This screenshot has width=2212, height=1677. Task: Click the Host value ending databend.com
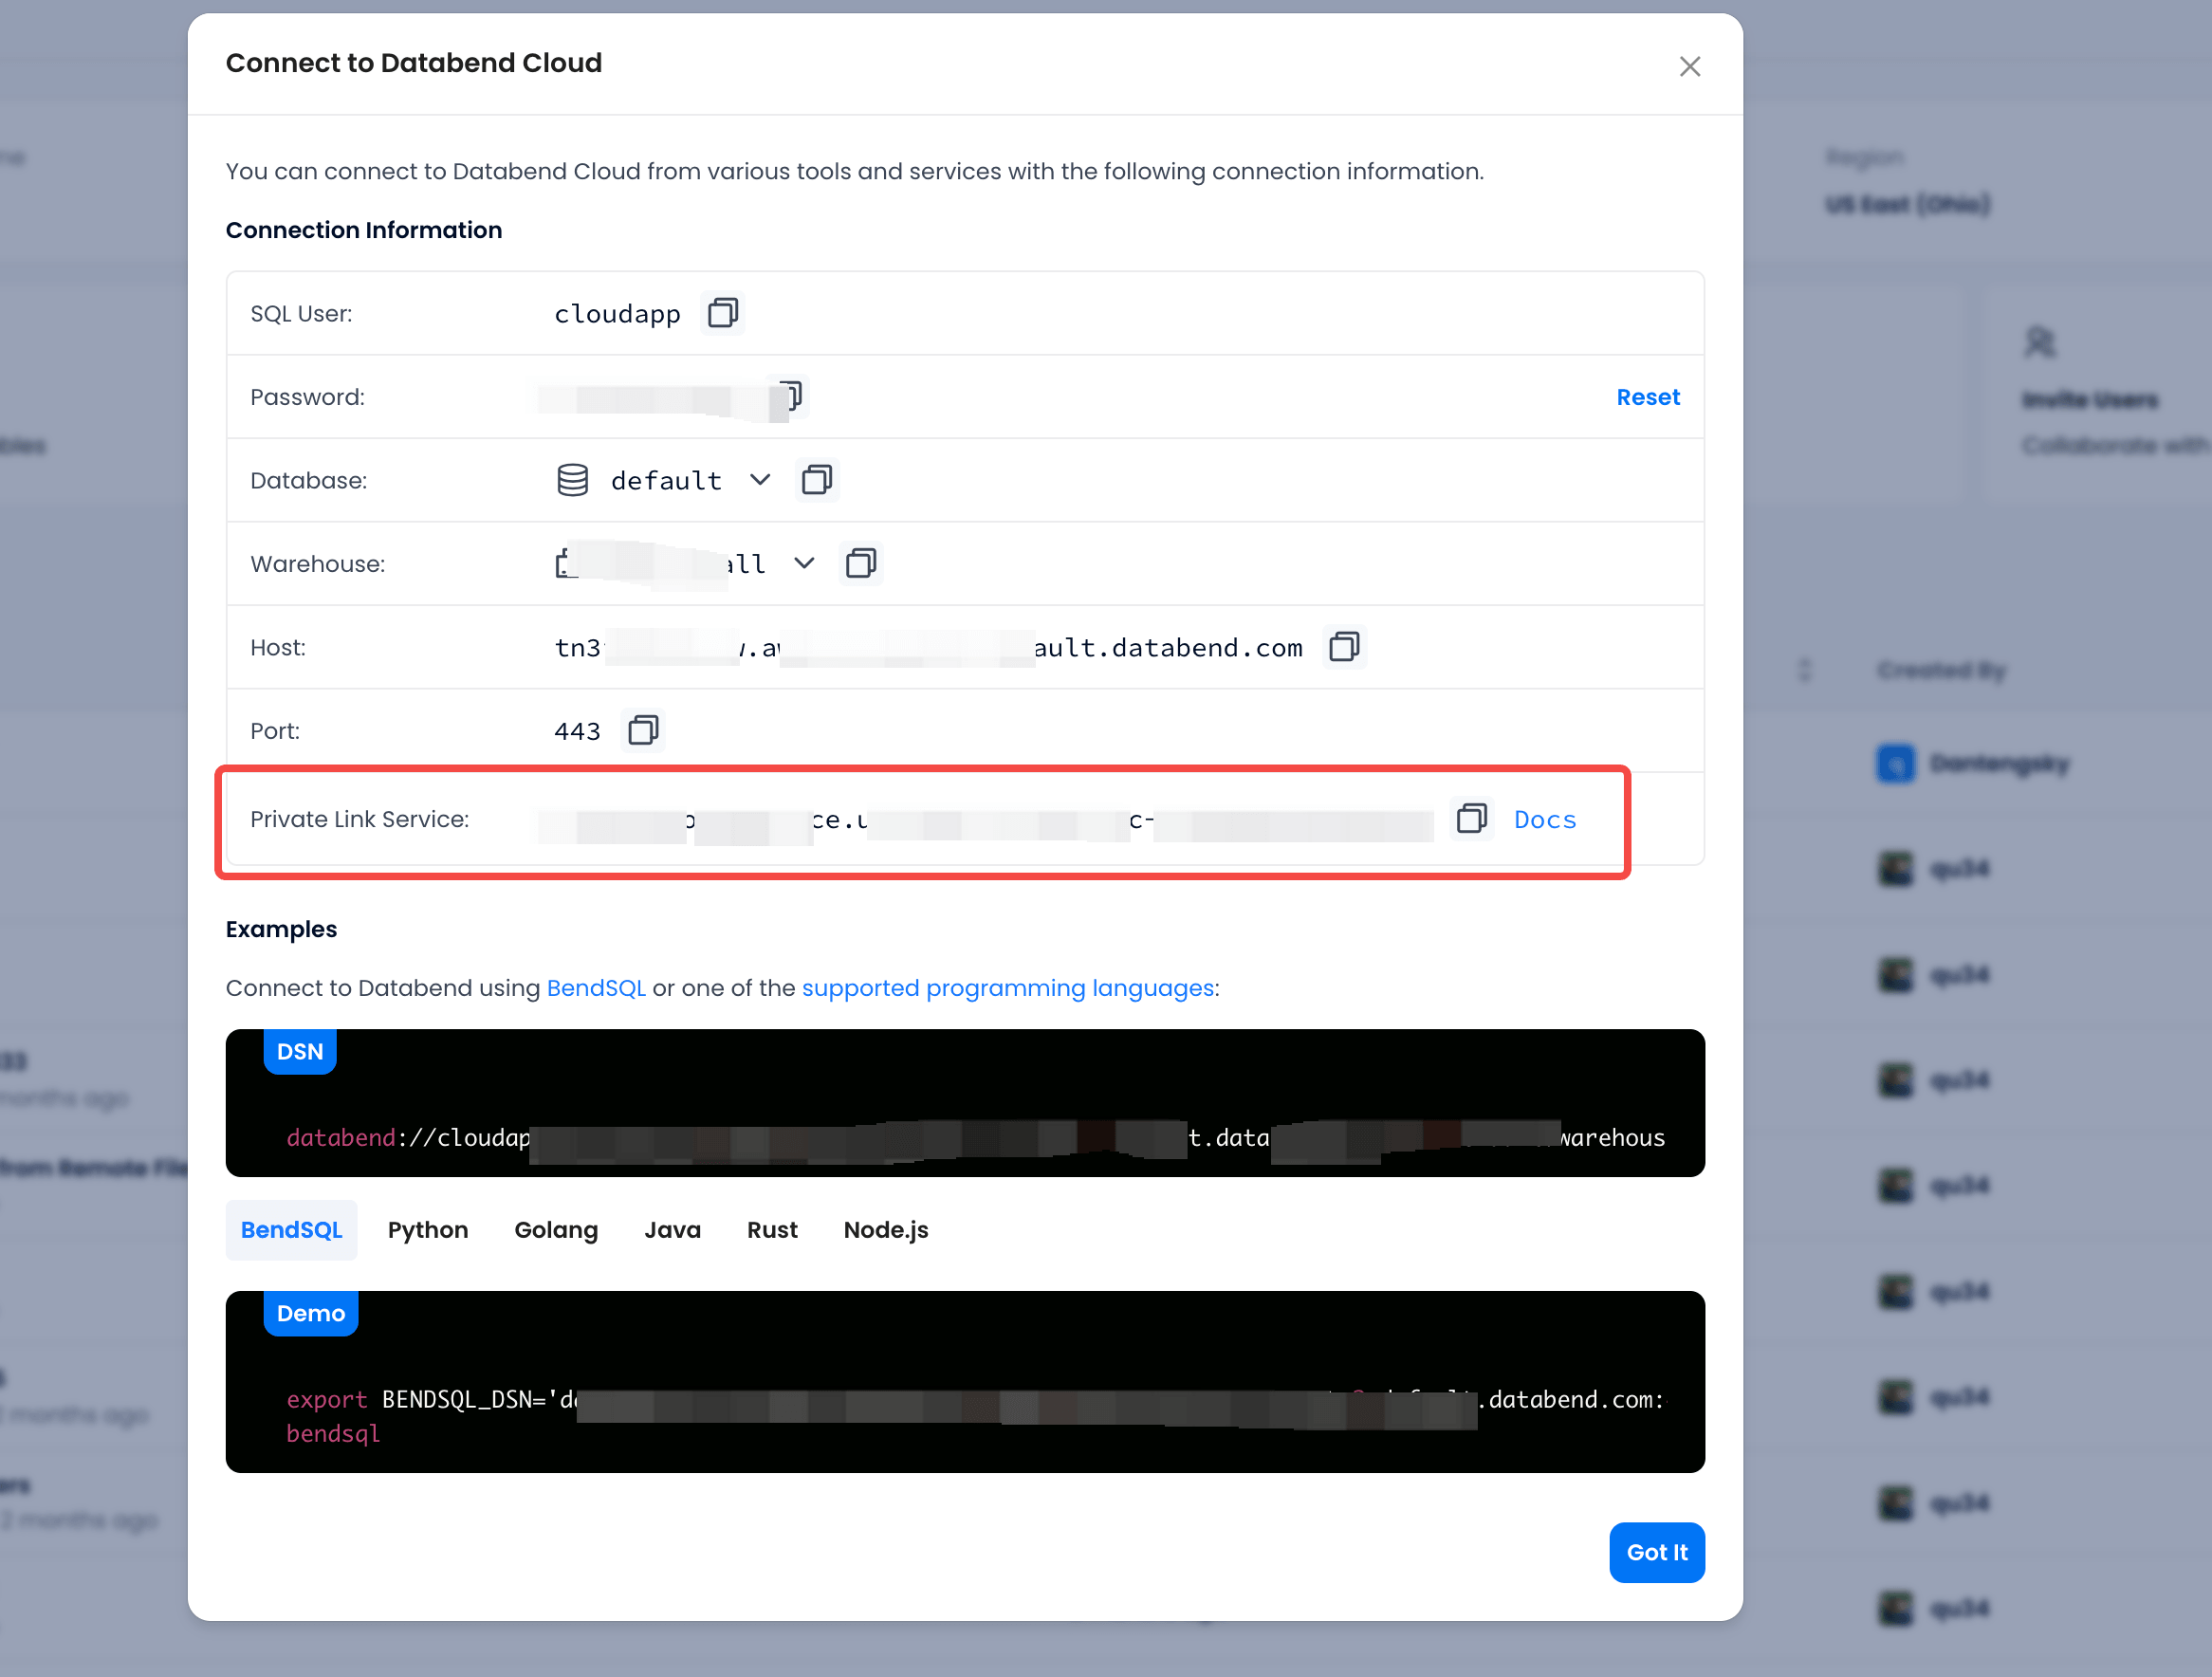pyautogui.click(x=928, y=648)
